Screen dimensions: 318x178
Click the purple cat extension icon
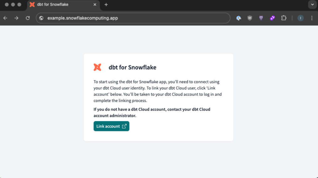261,18
